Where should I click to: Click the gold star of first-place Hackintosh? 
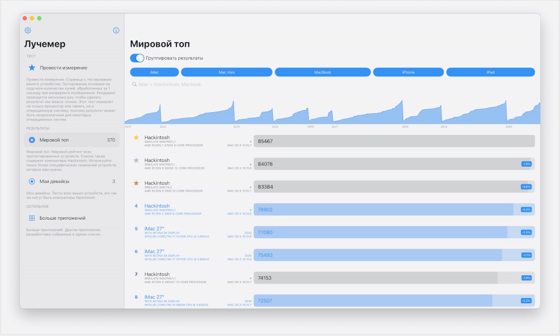point(136,138)
